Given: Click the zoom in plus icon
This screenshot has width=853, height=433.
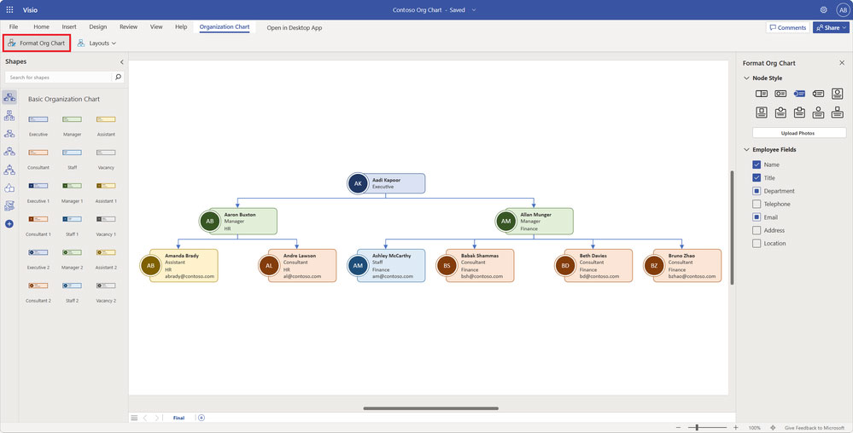Looking at the screenshot, I should [735, 428].
